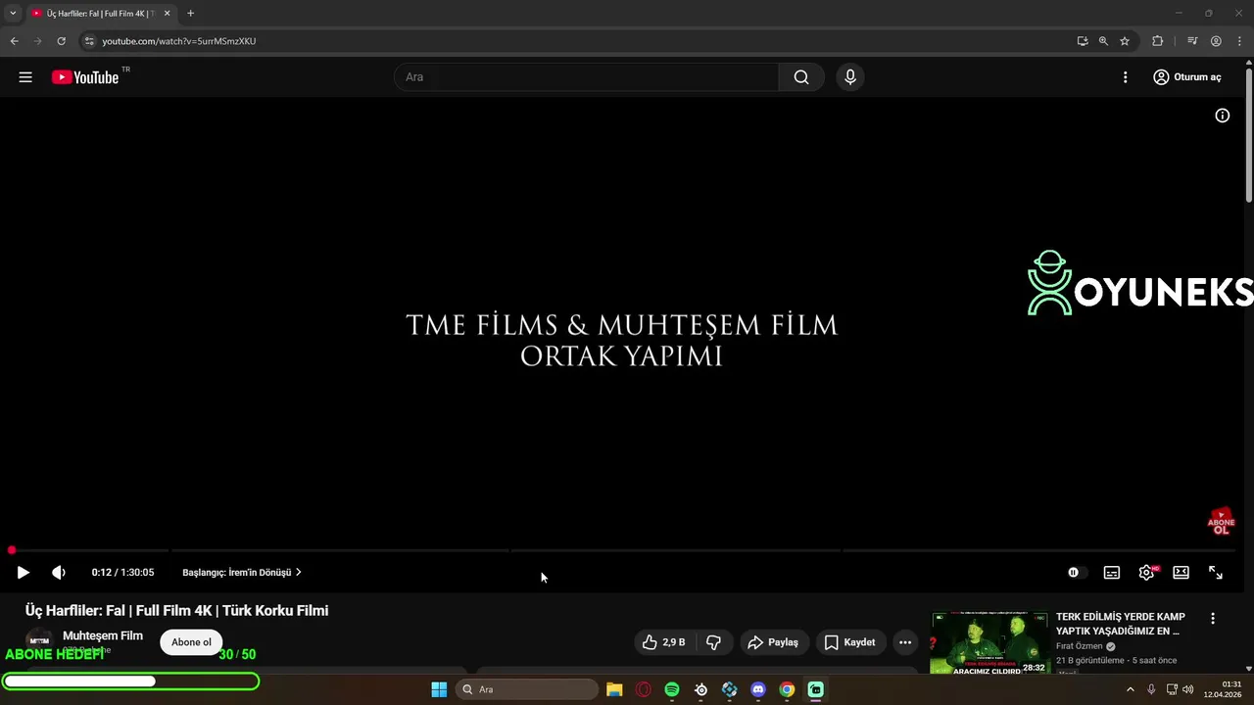Screen dimensions: 1254x705
Task: Open the Muhteşem Film channel avatar
Action: [x=39, y=642]
